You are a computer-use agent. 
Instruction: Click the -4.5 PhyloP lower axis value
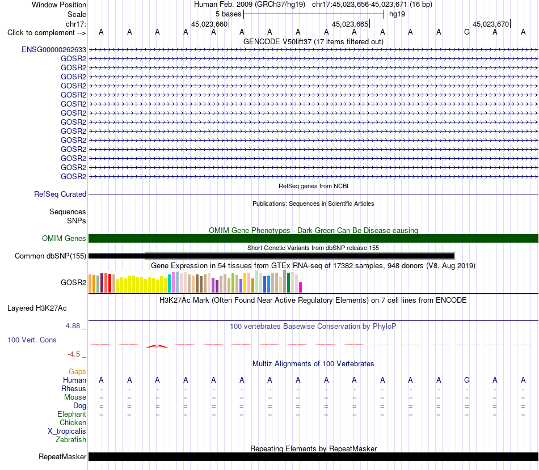pos(74,354)
